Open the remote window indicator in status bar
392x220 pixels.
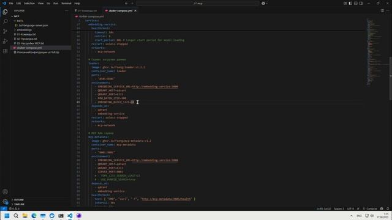pyautogui.click(x=4, y=208)
